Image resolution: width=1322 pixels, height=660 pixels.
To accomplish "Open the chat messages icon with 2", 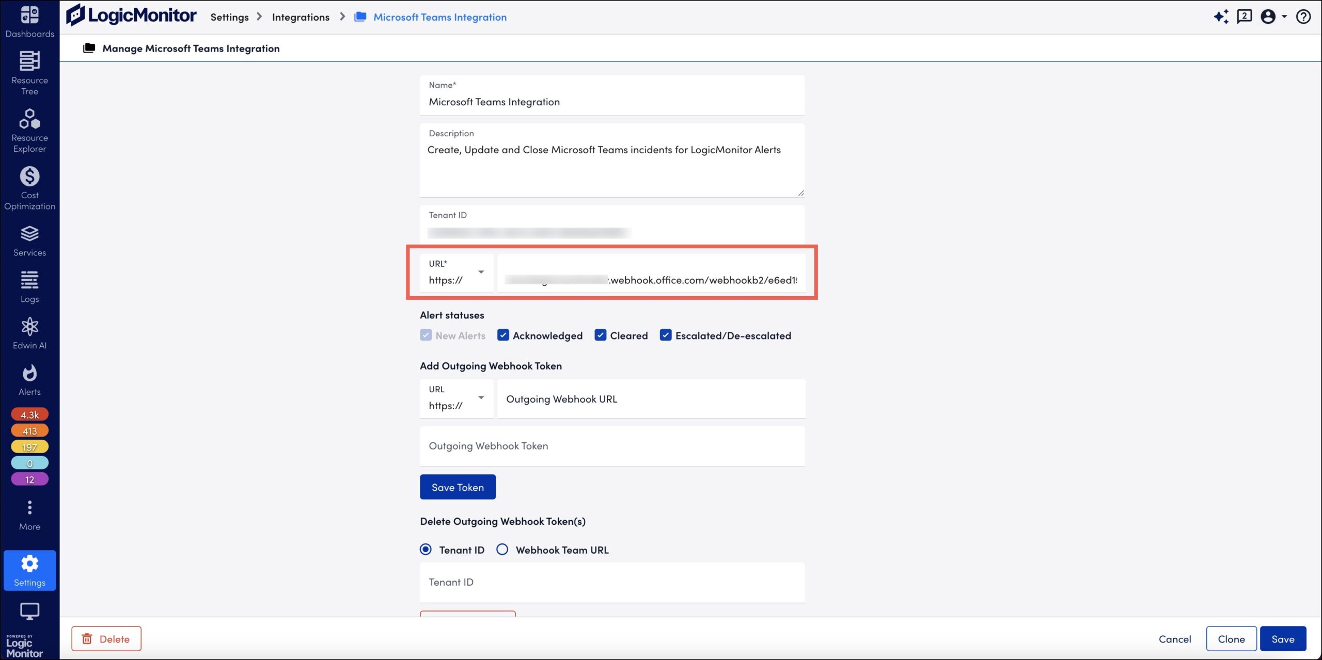I will coord(1244,17).
